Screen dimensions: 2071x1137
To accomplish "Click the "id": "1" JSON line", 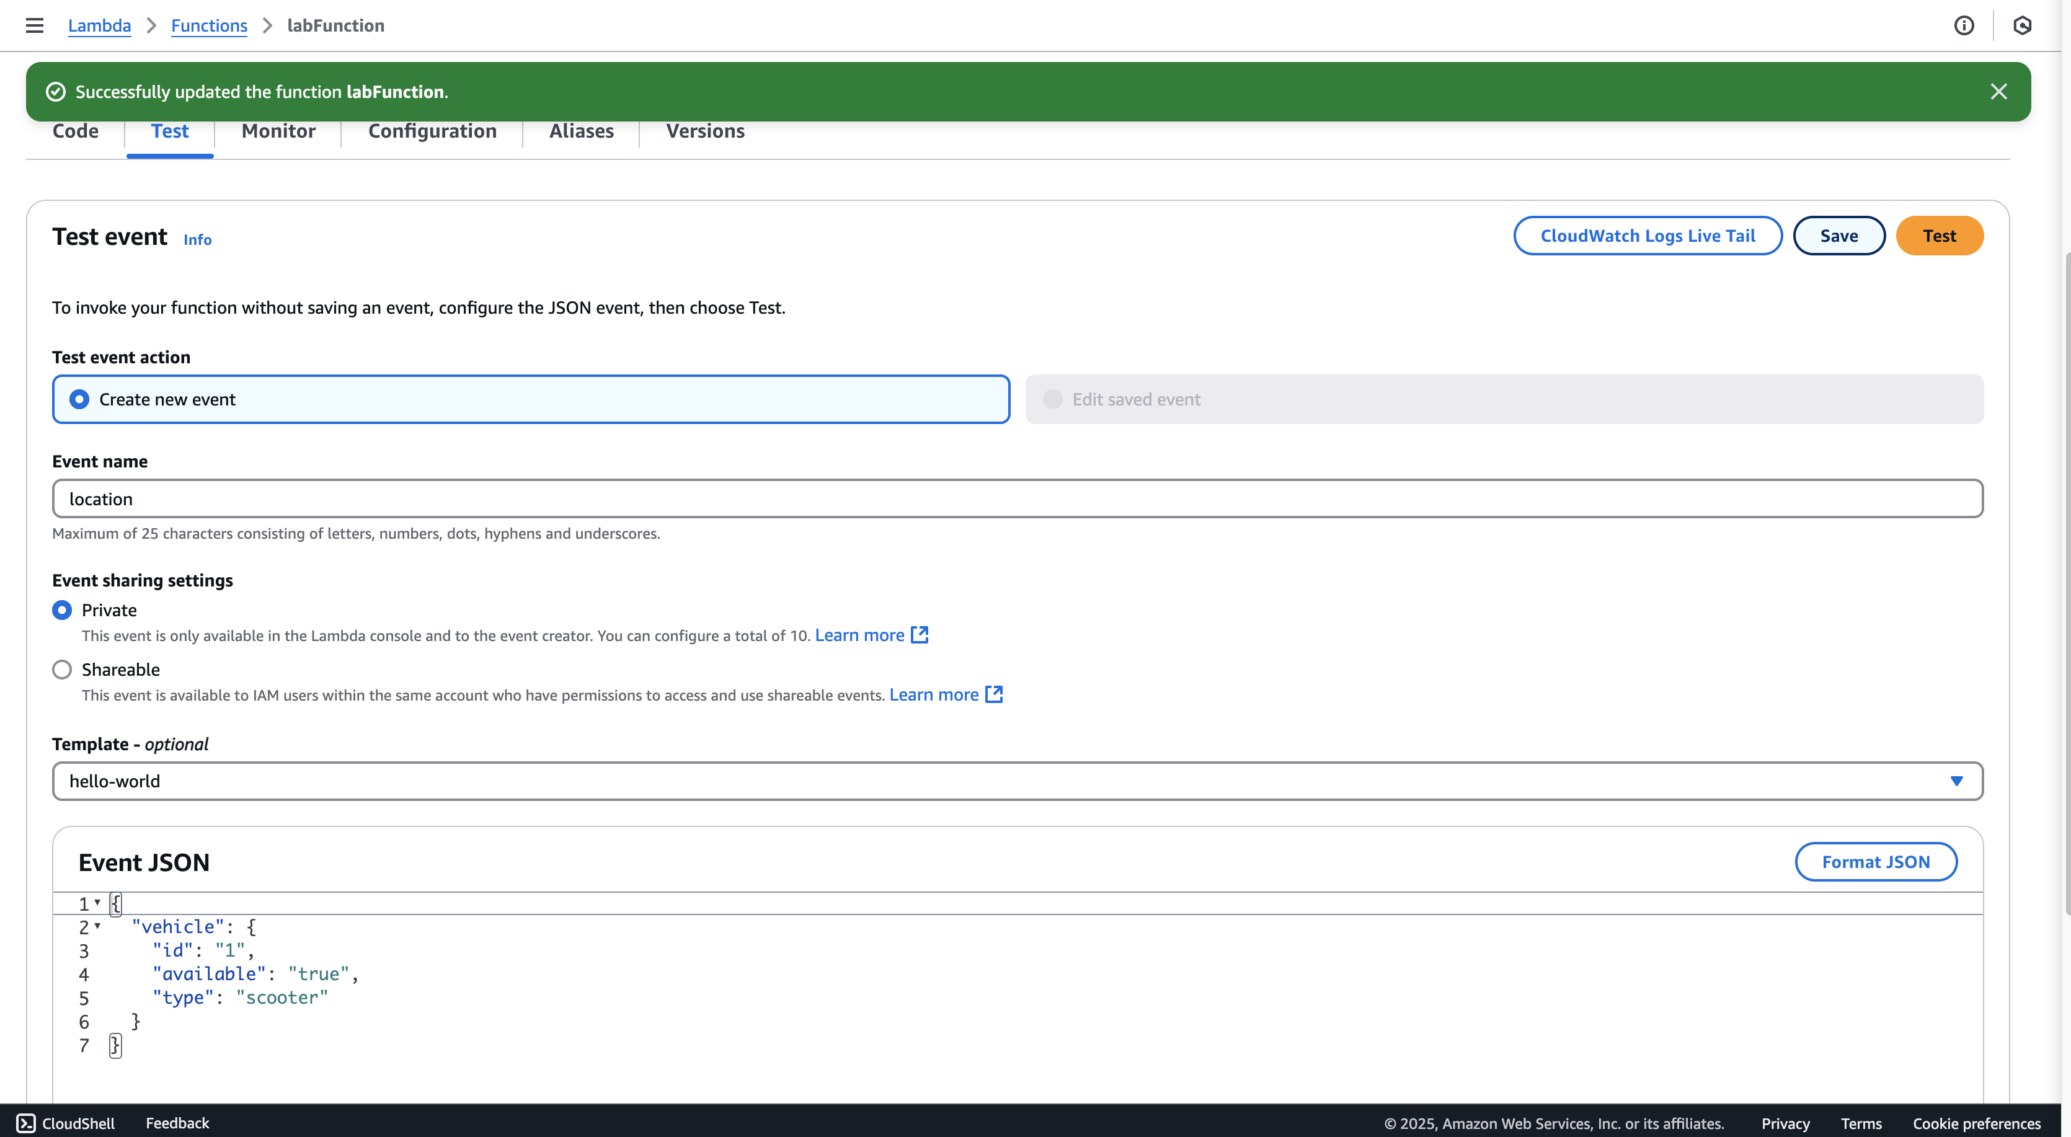I will tap(203, 950).
